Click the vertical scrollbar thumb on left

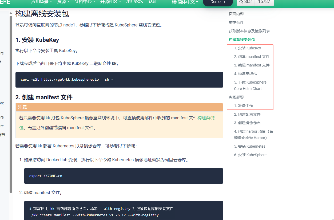11,104
